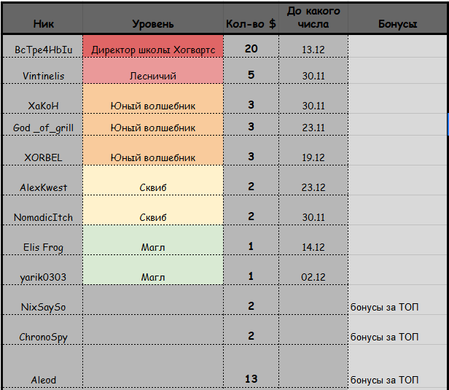The height and width of the screenshot is (390, 449).
Task: Click the God _of_grill cell
Action: [43, 125]
